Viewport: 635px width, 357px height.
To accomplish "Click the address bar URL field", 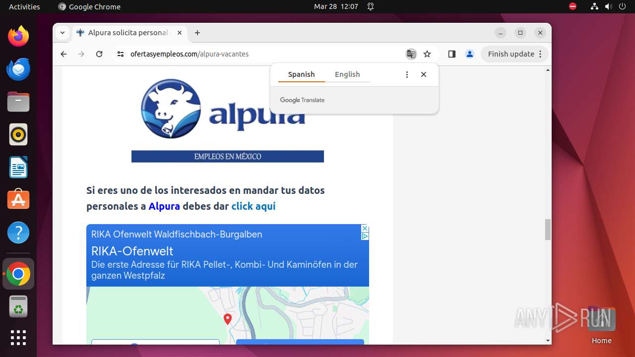I will pos(258,54).
